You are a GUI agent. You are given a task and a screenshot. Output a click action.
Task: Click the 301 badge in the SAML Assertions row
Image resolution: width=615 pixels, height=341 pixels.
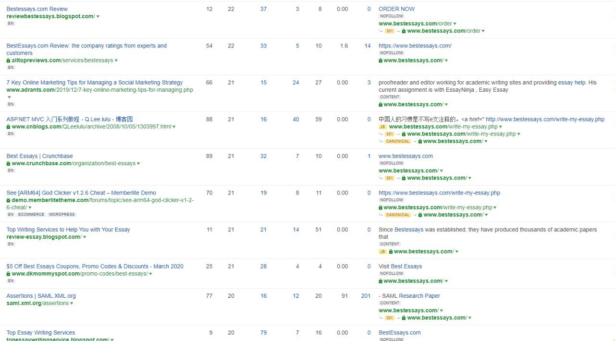(x=390, y=318)
